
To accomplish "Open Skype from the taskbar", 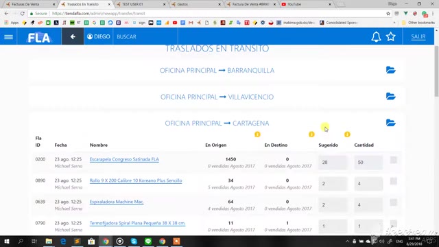I will coord(134,241).
